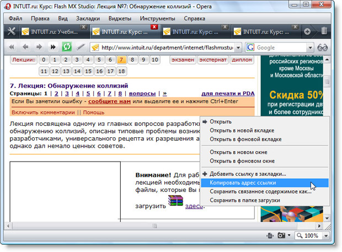
Task: Click the new tab plus button
Action: 307,31
